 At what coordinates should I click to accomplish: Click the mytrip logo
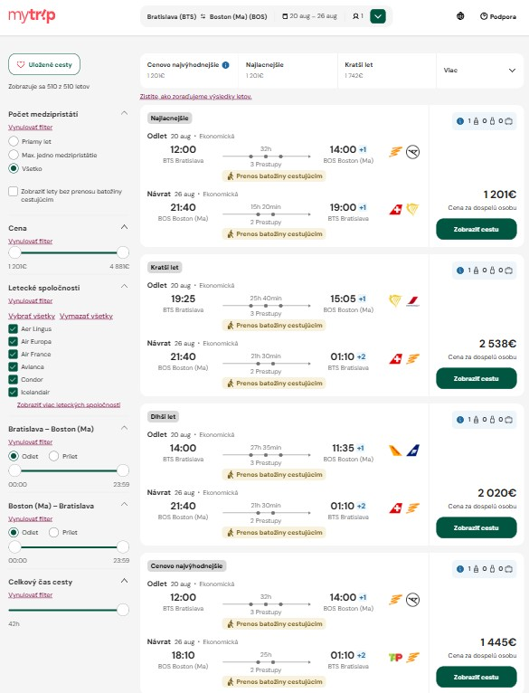coord(32,16)
